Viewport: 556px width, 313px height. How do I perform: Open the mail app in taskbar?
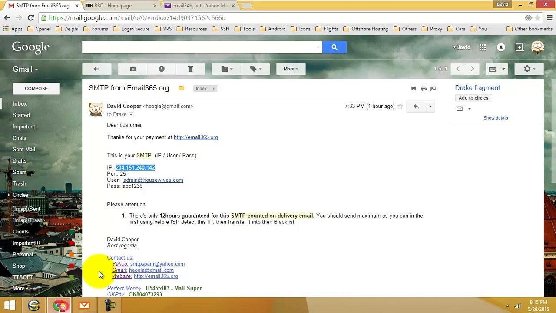click(x=84, y=306)
